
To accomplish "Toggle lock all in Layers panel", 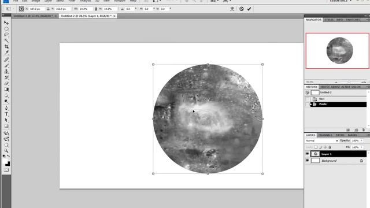I will pyautogui.click(x=330, y=147).
